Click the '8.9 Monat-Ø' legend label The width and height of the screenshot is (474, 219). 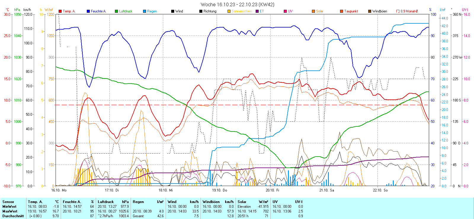(x=409, y=11)
